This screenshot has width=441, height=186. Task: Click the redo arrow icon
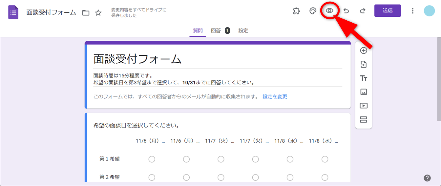[x=363, y=11]
